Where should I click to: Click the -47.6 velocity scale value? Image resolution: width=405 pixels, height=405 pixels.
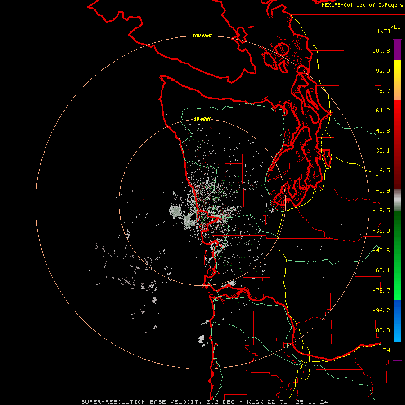click(x=381, y=251)
